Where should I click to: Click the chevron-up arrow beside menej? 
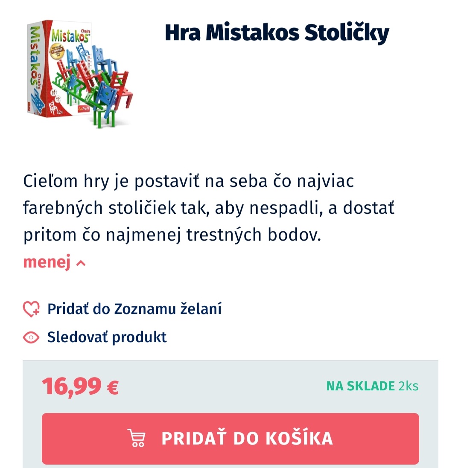[81, 263]
